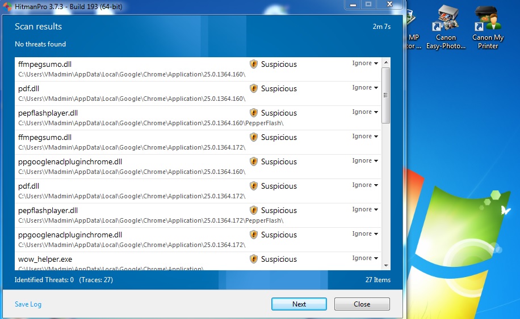The width and height of the screenshot is (520, 319).
Task: Click shield icon next to wow_helper.exe
Action: (x=254, y=259)
